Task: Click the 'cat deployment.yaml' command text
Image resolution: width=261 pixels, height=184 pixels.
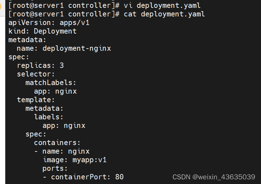Action: pyautogui.click(x=164, y=14)
